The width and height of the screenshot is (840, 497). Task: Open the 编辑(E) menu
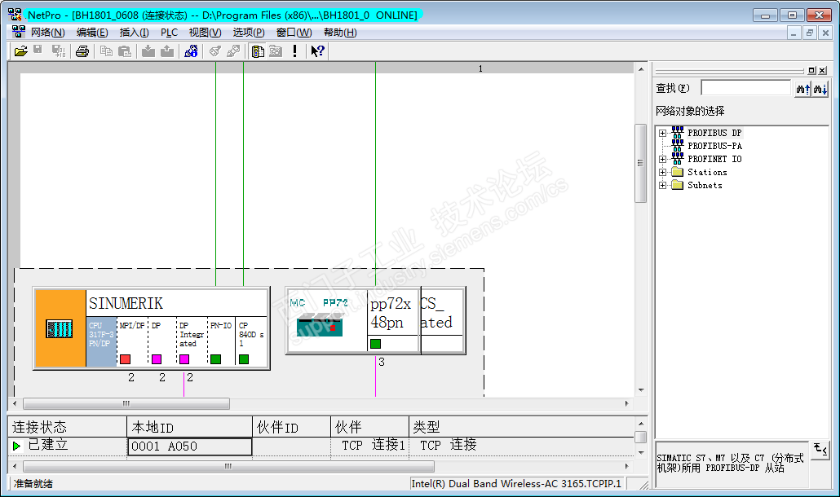click(x=92, y=32)
